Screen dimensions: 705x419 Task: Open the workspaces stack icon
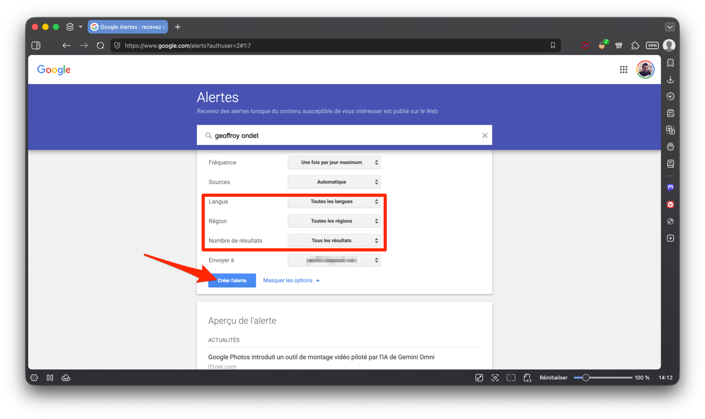tap(70, 27)
